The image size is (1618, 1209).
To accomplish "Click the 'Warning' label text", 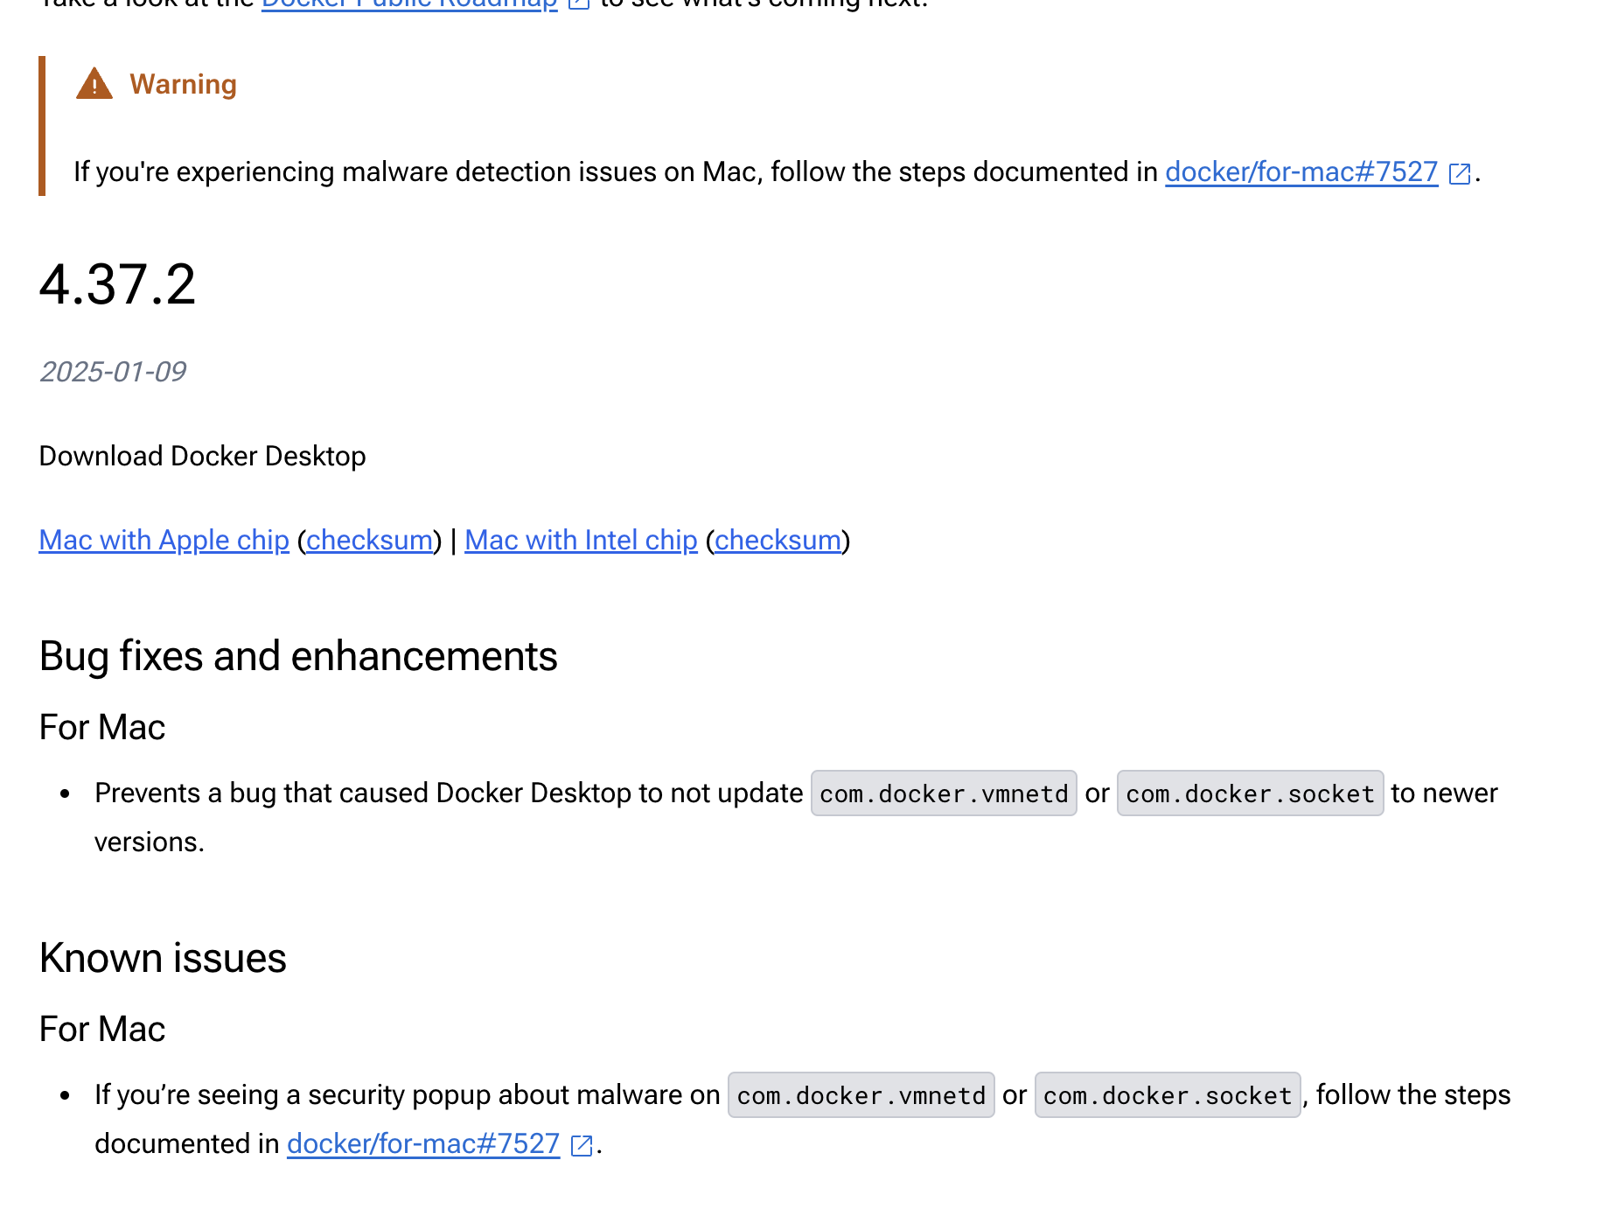I will point(184,84).
